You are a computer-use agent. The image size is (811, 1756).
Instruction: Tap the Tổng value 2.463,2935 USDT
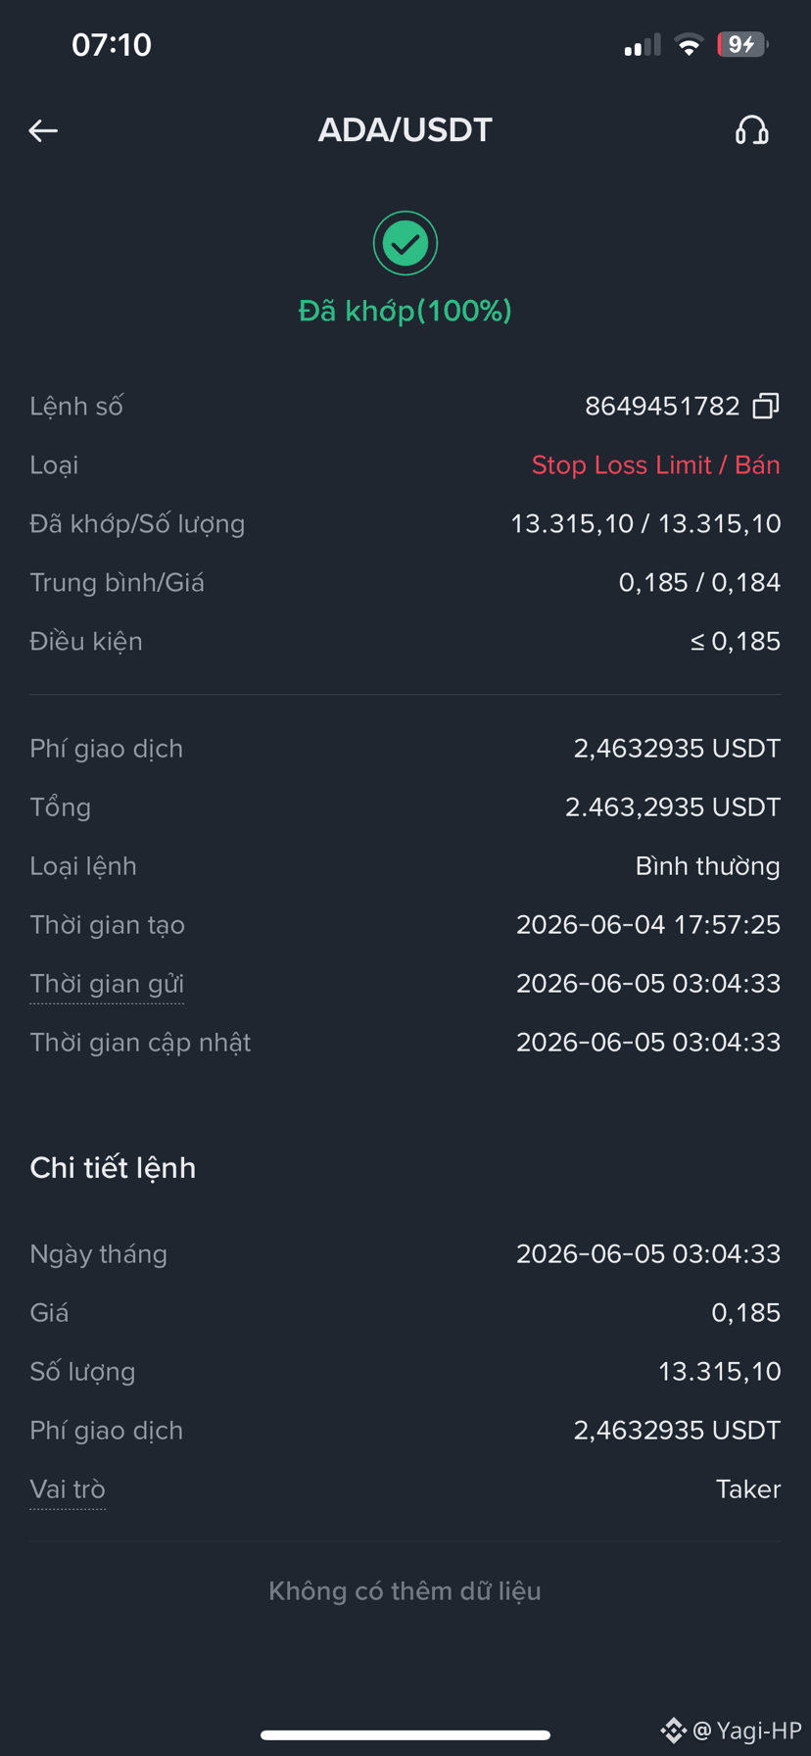(x=673, y=807)
